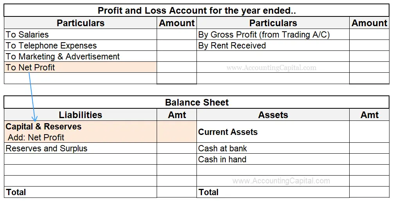Click 'To Marketing & Advertisement' row
Image resolution: width=393 pixels, height=201 pixels.
pyautogui.click(x=63, y=57)
